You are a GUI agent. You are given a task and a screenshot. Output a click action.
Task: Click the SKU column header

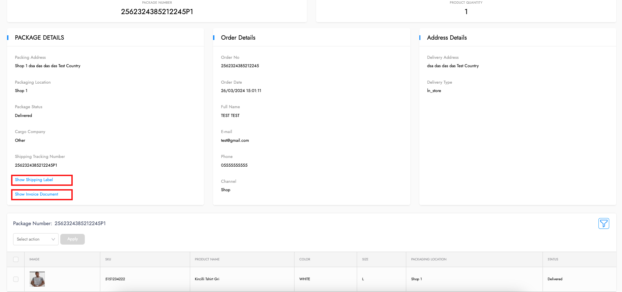coord(108,259)
